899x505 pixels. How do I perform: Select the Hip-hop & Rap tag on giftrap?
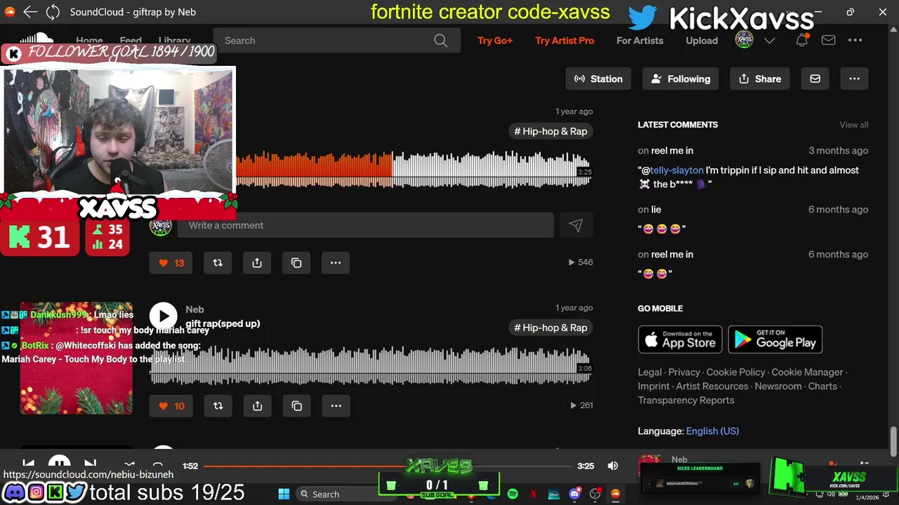pos(551,131)
